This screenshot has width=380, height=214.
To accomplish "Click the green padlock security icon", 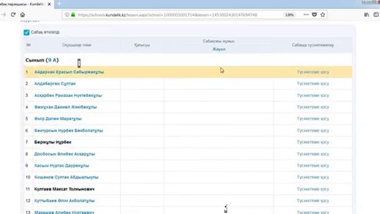I will (73, 15).
